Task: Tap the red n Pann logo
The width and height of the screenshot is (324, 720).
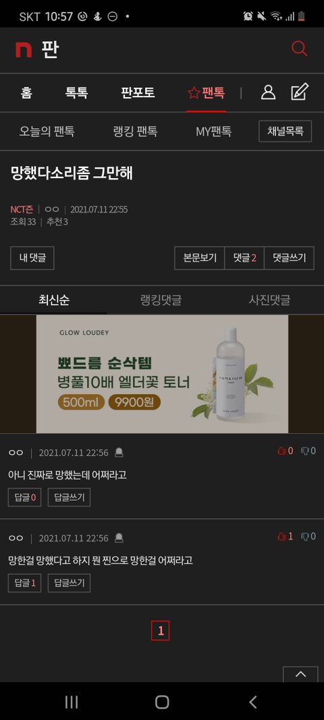Action: tap(24, 49)
